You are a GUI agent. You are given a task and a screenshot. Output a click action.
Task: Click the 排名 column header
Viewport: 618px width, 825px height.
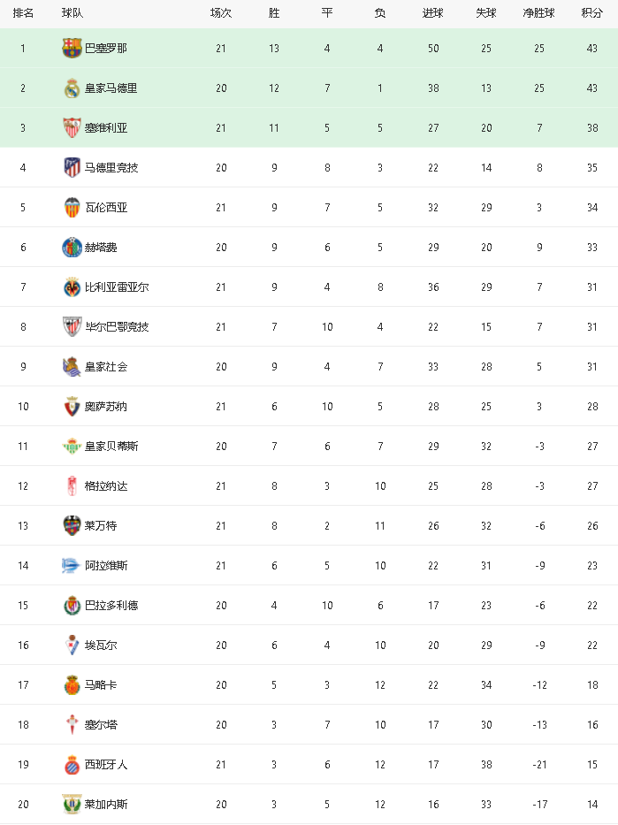[x=23, y=13]
